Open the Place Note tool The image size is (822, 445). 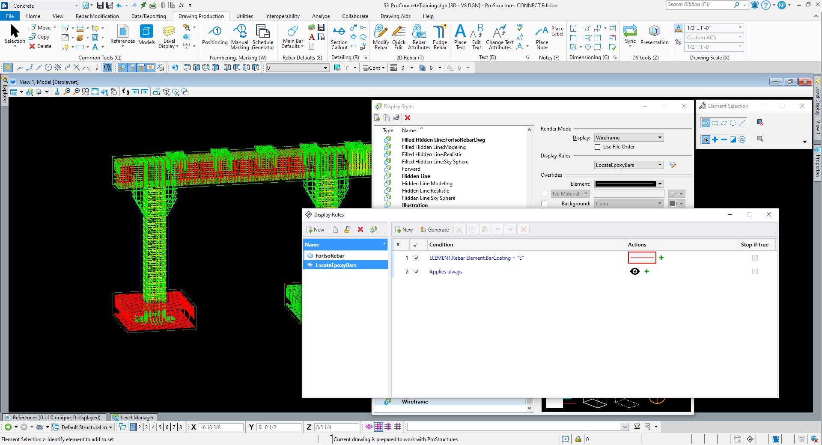(542, 37)
